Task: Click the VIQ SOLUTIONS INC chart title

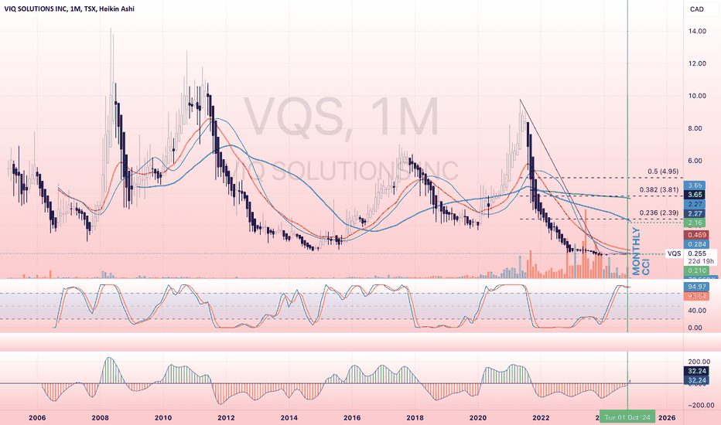Action: [69, 8]
